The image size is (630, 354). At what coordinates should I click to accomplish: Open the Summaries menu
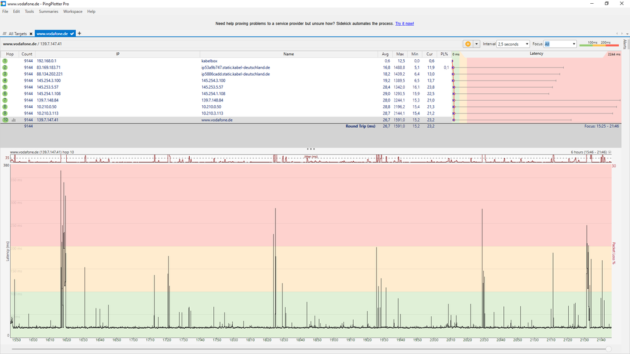point(49,11)
